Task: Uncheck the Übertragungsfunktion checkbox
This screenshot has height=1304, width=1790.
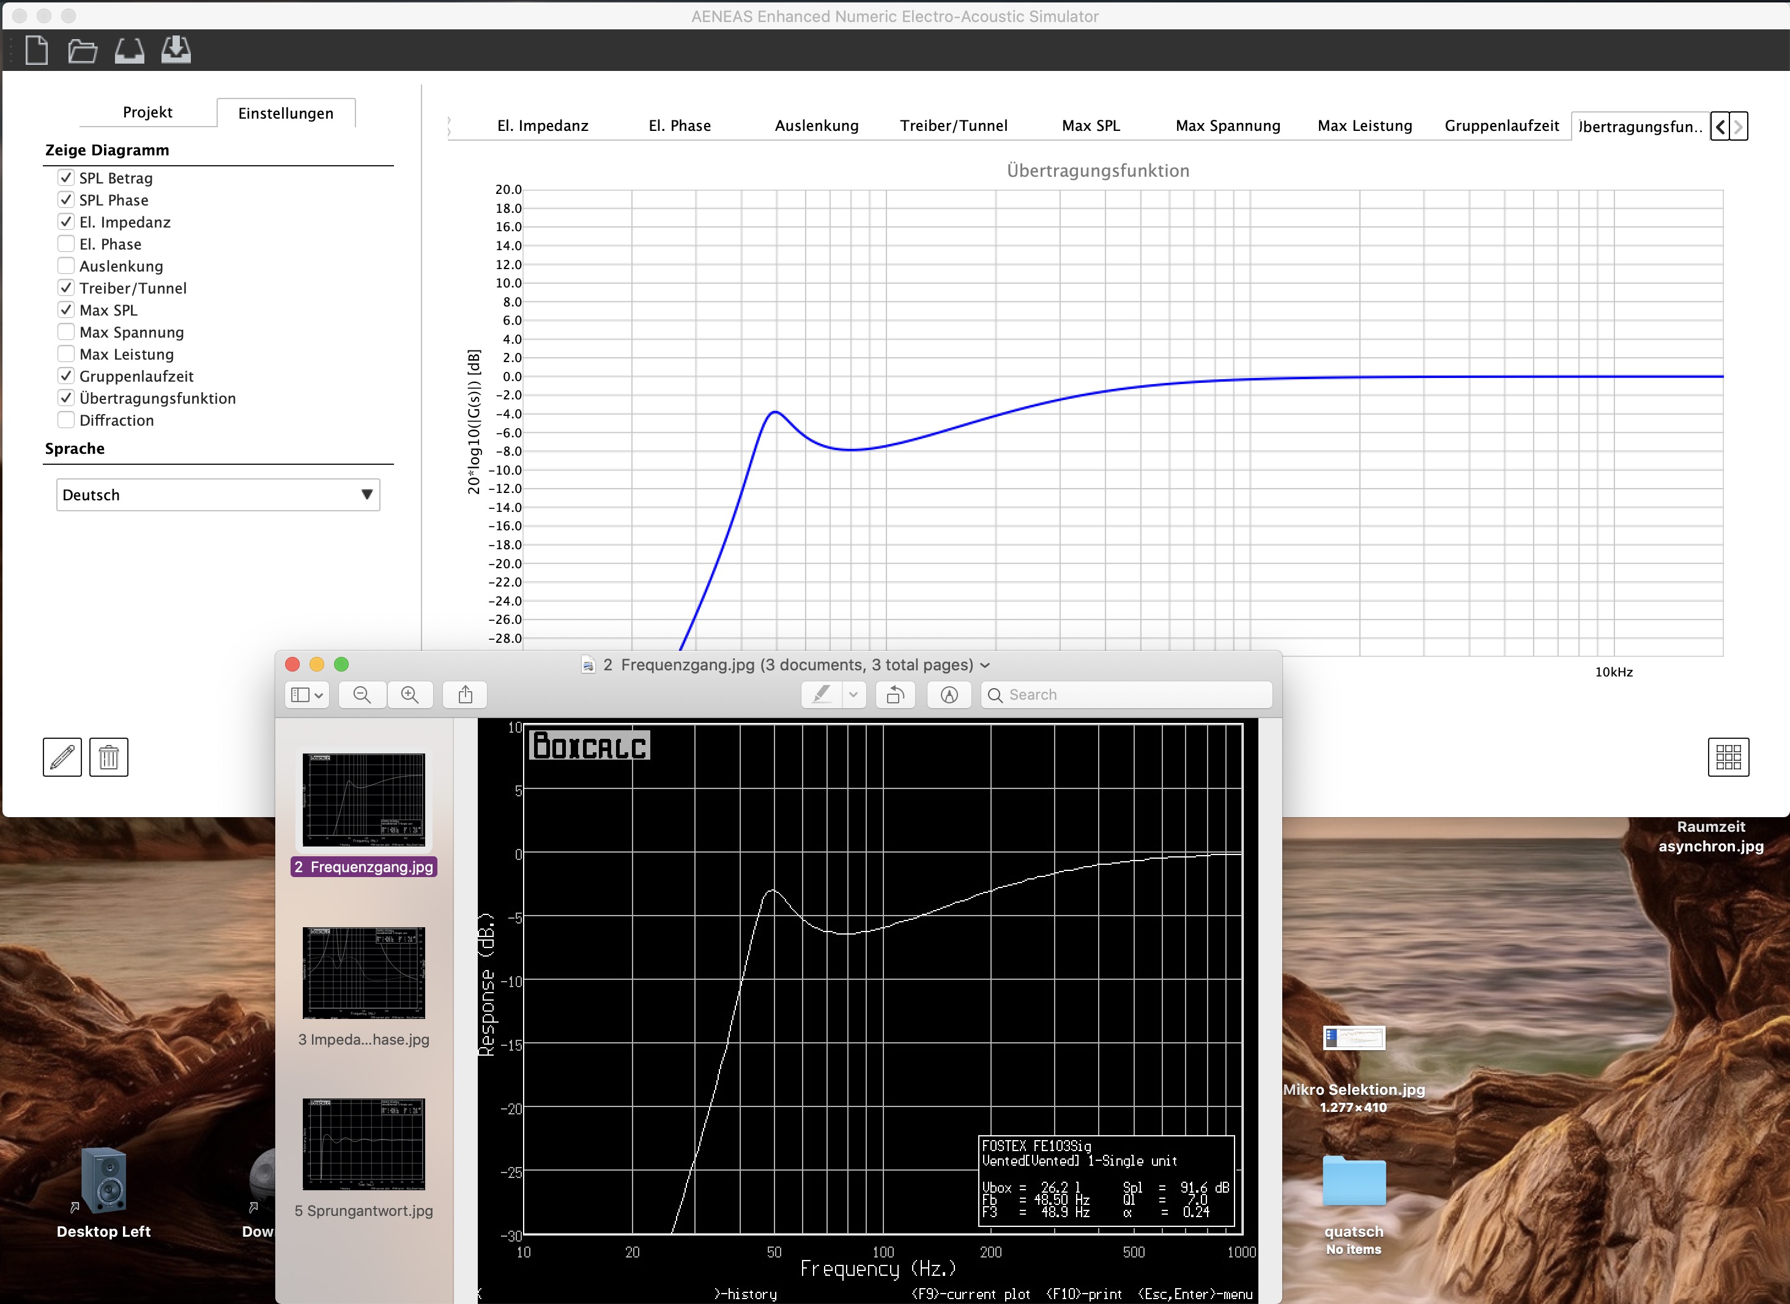Action: (66, 399)
